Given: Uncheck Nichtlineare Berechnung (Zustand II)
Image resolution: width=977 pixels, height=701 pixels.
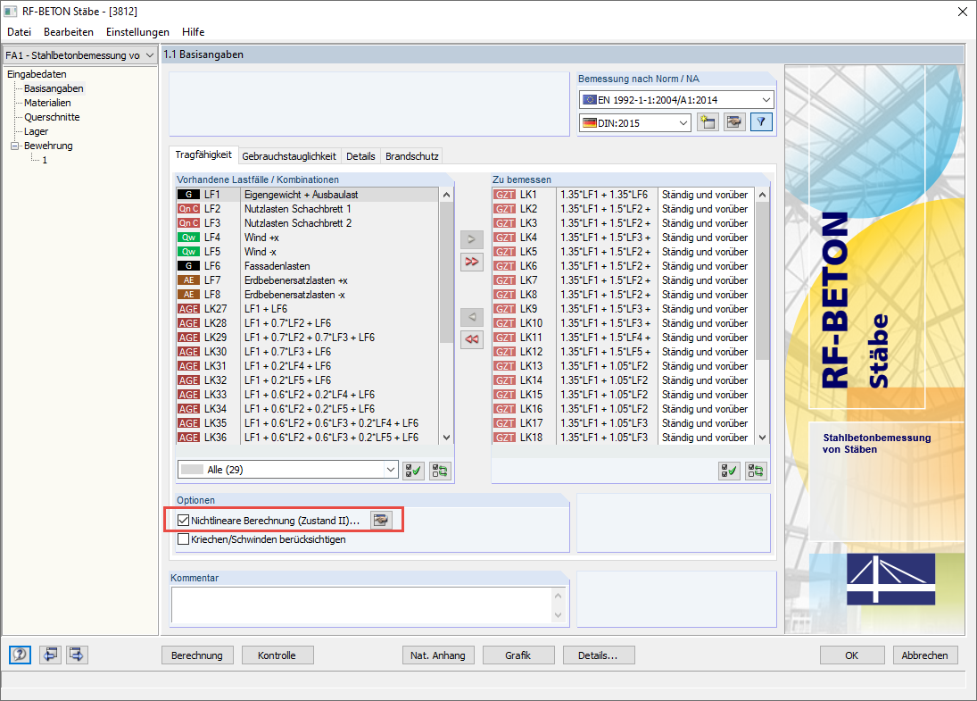Looking at the screenshot, I should coord(183,520).
